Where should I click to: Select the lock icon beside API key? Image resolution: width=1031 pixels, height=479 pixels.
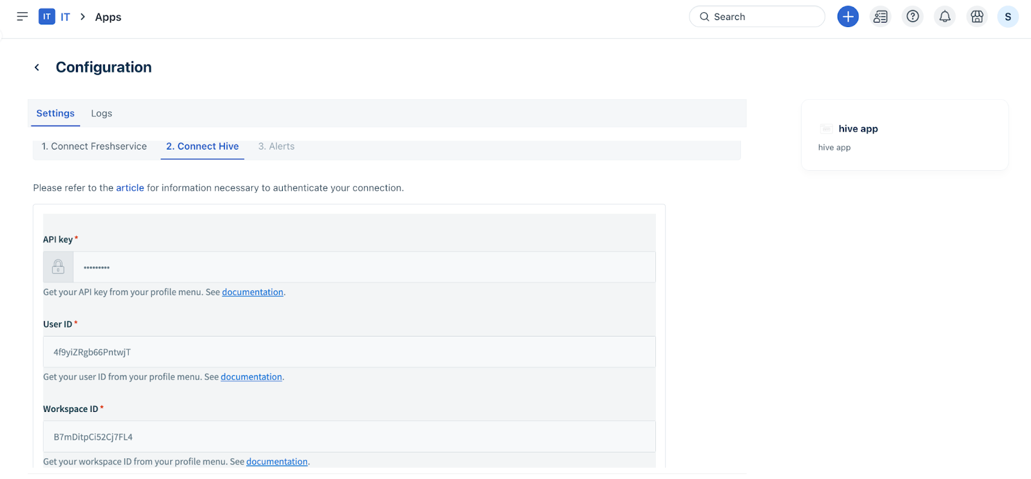pos(58,267)
